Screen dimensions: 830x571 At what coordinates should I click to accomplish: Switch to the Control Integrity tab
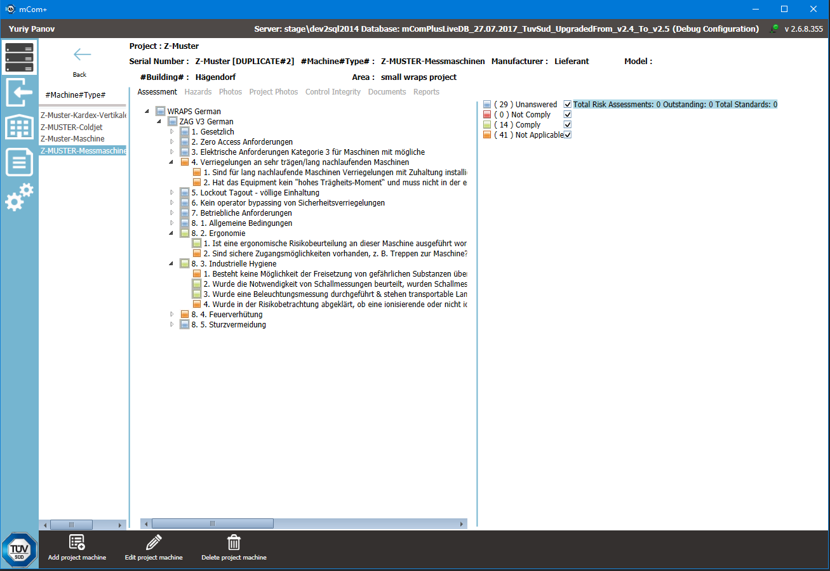pyautogui.click(x=333, y=92)
